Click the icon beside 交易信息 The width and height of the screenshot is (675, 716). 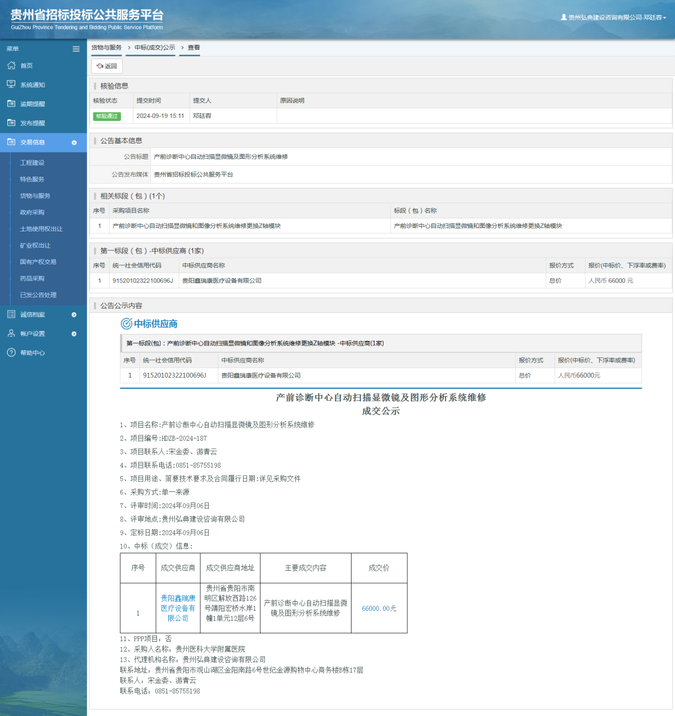click(11, 142)
